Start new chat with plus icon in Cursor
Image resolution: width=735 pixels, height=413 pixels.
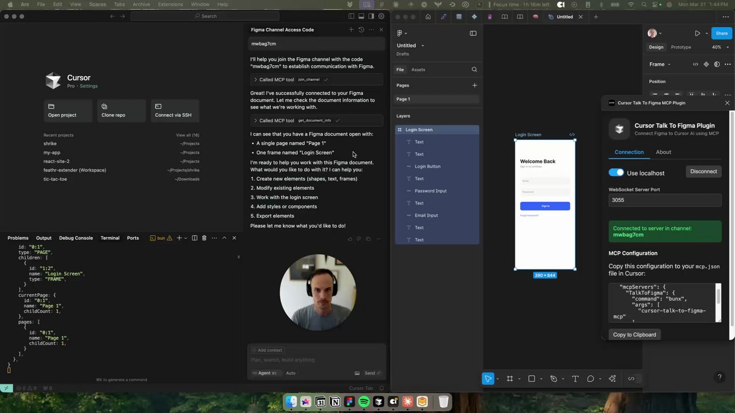tap(351, 30)
